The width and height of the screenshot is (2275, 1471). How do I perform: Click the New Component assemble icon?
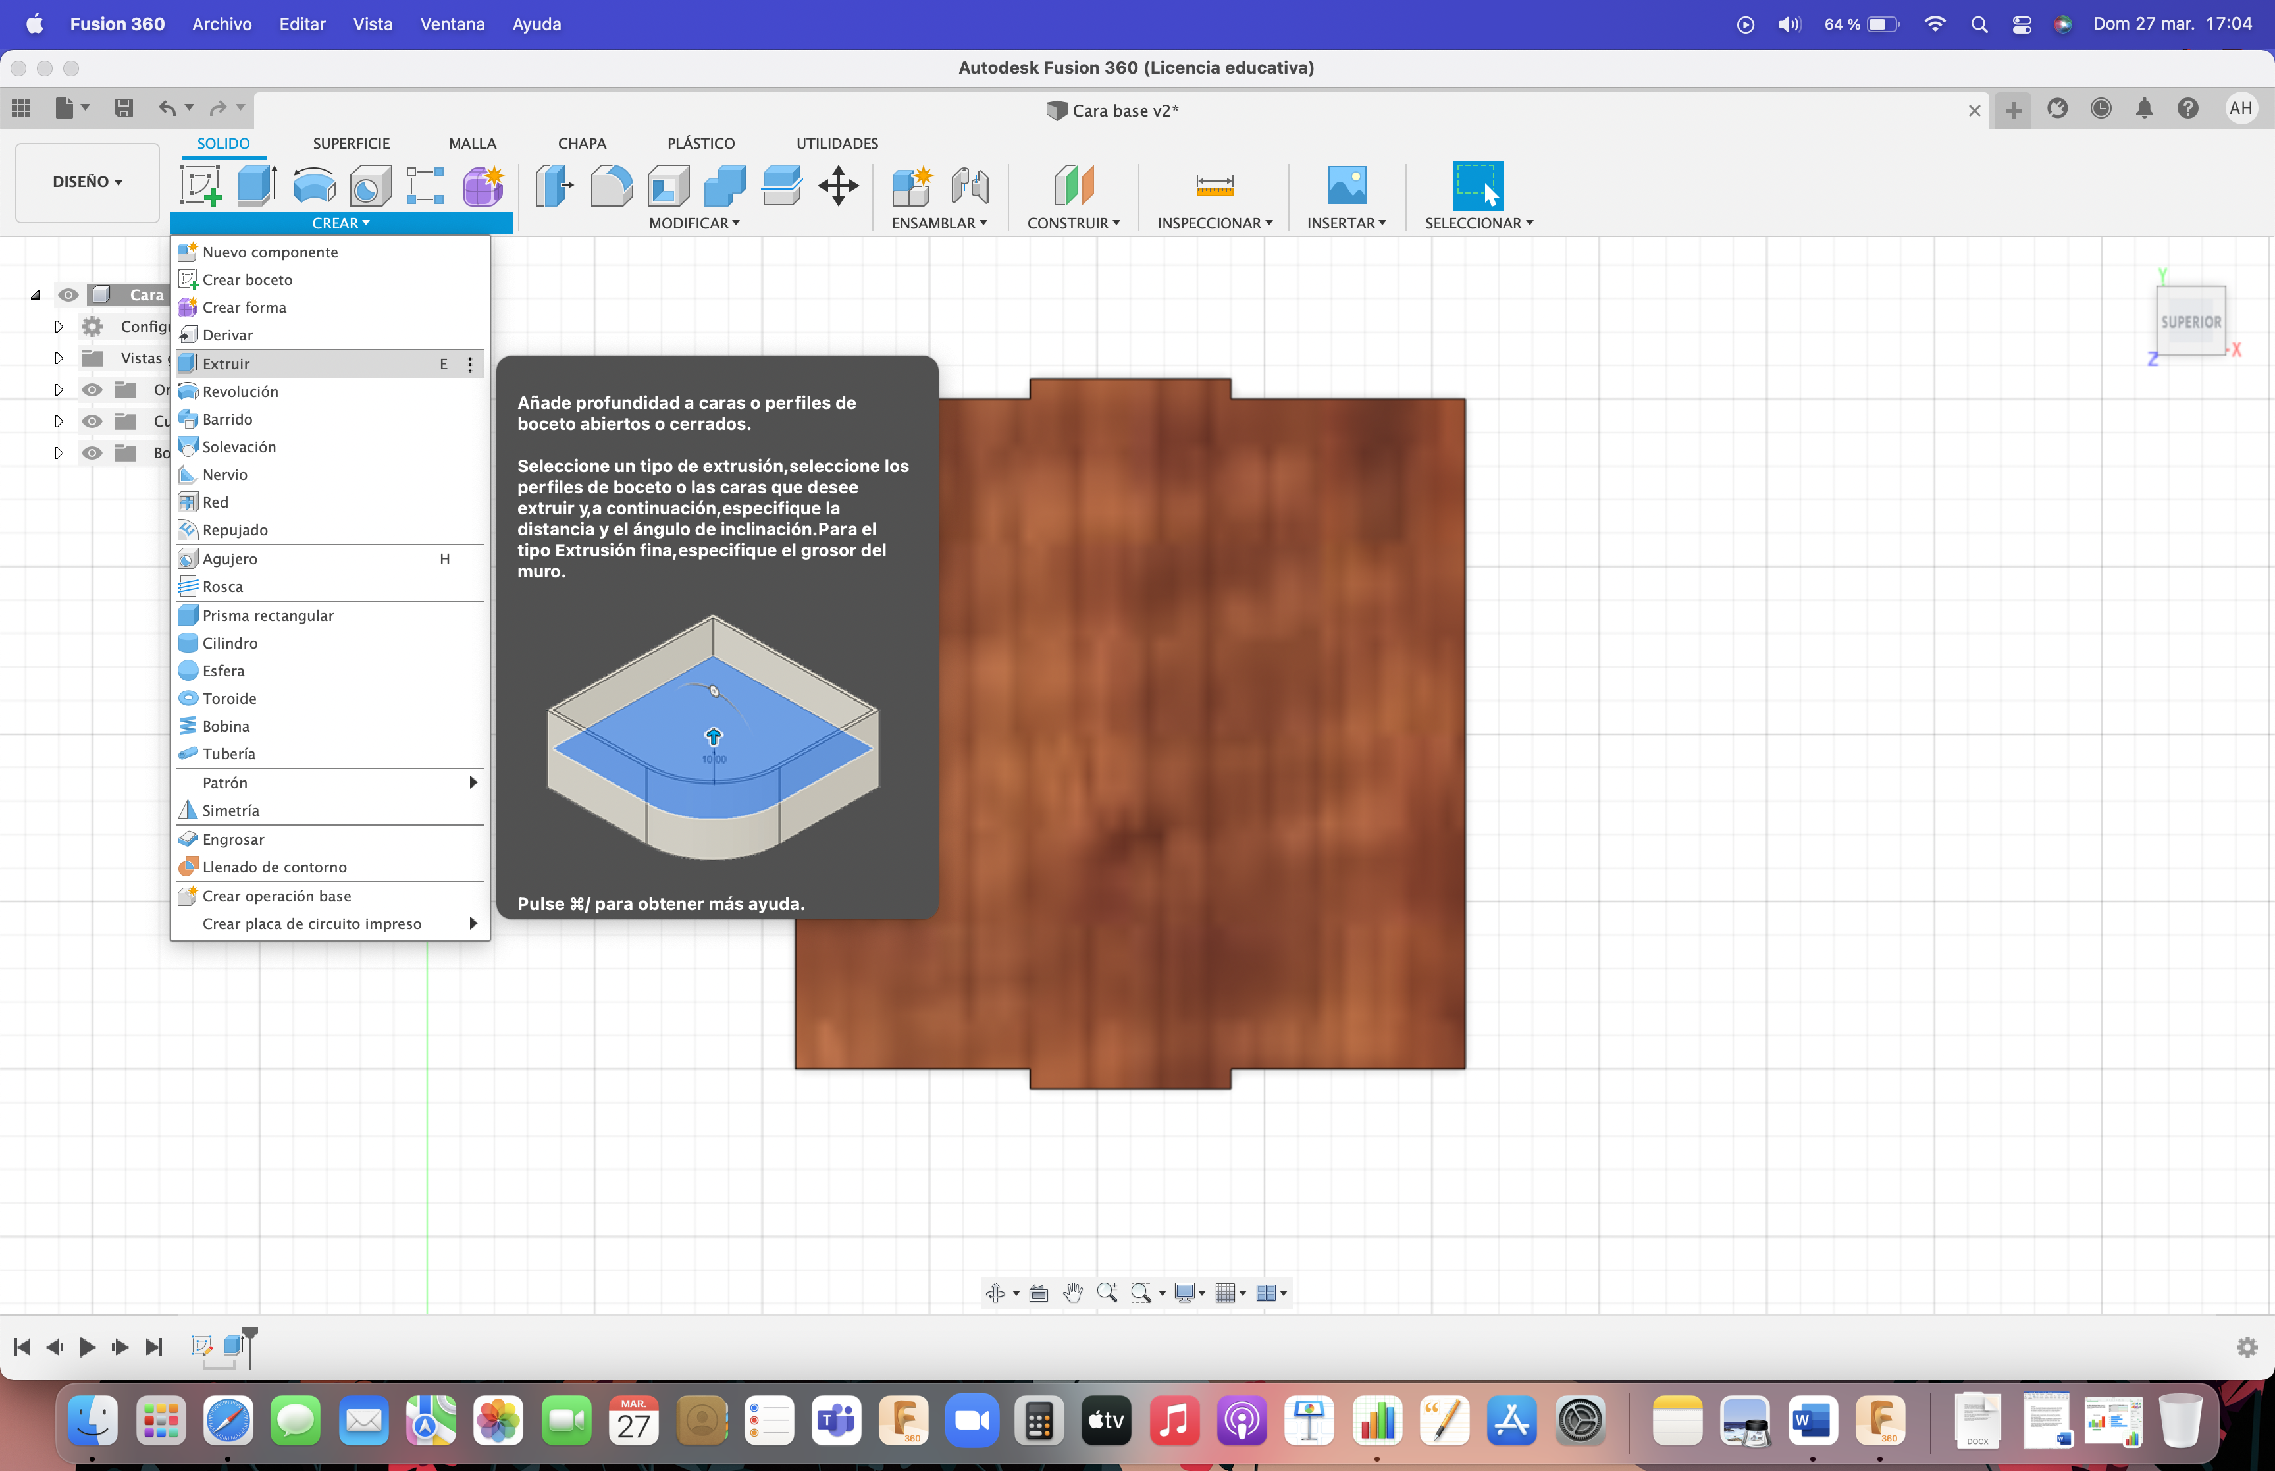pos(912,185)
